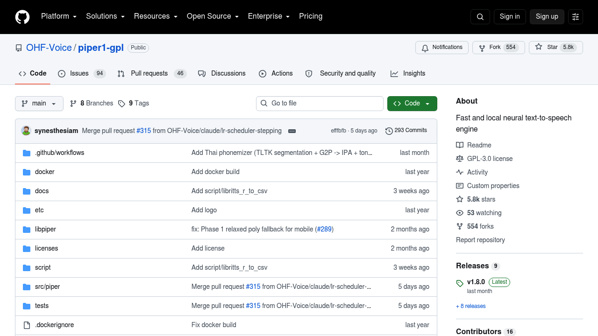Expand the Enterprise menu
The height and width of the screenshot is (336, 598).
tap(269, 16)
